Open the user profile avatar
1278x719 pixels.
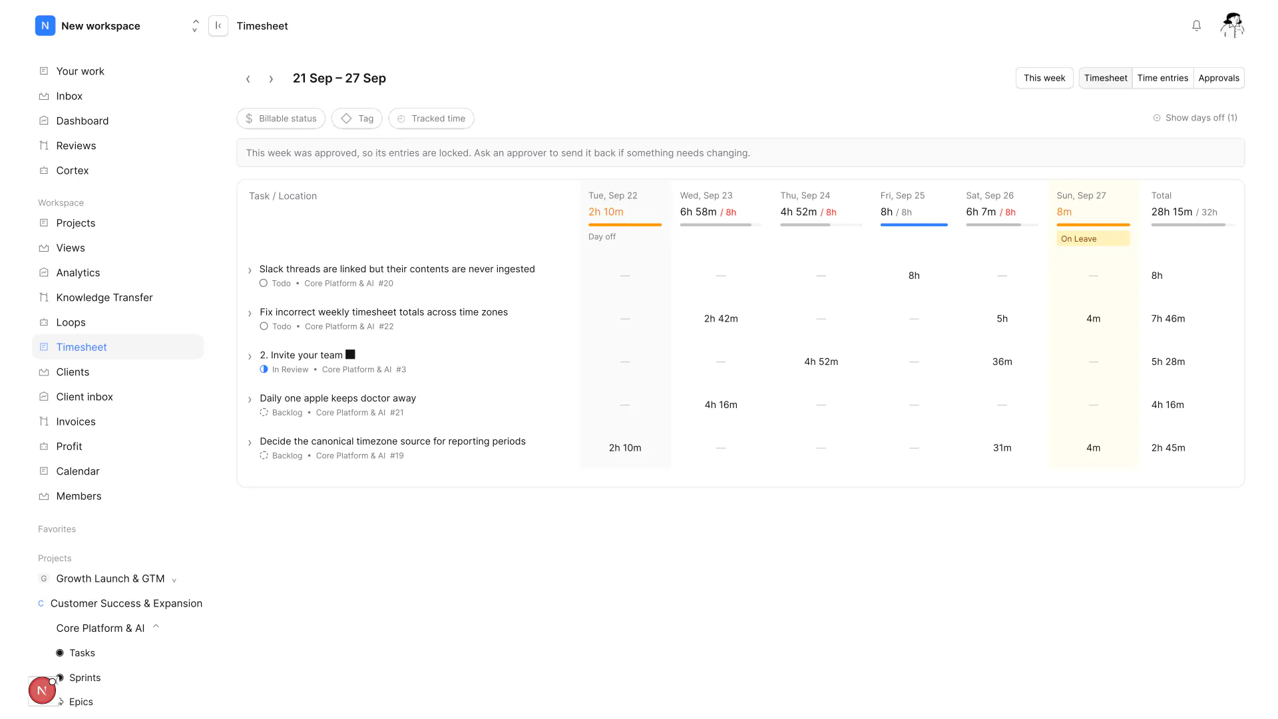click(1232, 25)
